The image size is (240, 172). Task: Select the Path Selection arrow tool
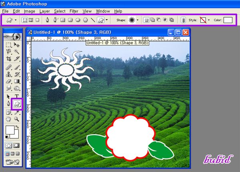point(8,97)
